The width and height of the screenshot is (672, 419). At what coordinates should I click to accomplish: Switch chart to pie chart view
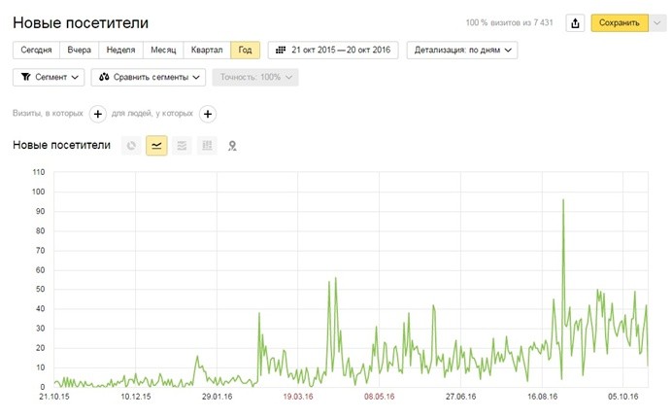pos(131,146)
